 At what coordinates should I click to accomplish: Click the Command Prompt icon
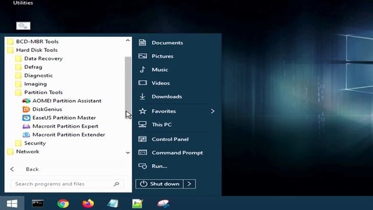[142, 153]
